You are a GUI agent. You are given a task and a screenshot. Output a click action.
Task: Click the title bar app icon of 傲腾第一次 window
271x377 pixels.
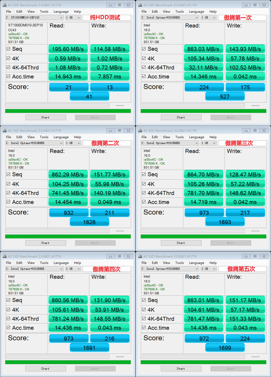(140, 5)
